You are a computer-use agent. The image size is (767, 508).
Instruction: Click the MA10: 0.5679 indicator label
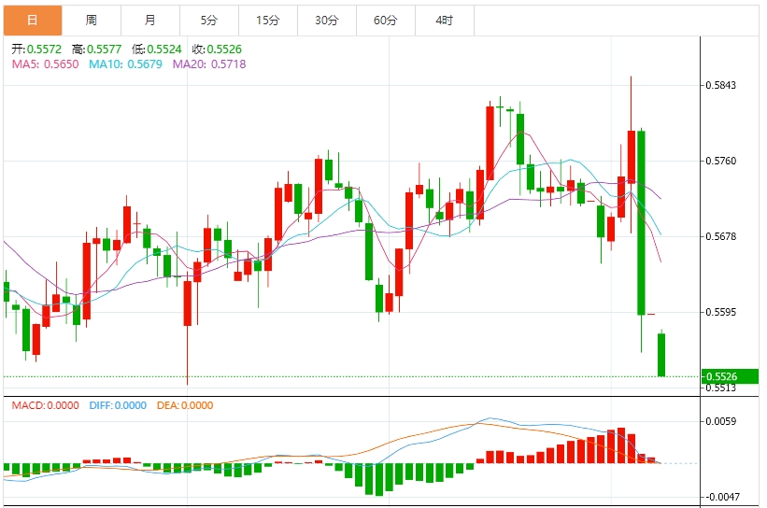(x=125, y=64)
